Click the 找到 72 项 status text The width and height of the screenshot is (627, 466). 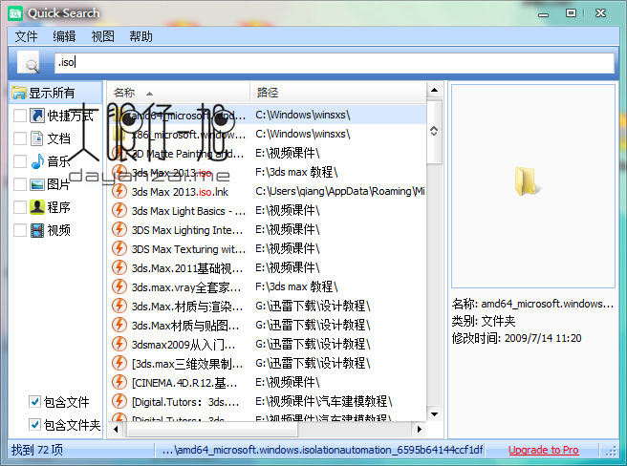(36, 450)
